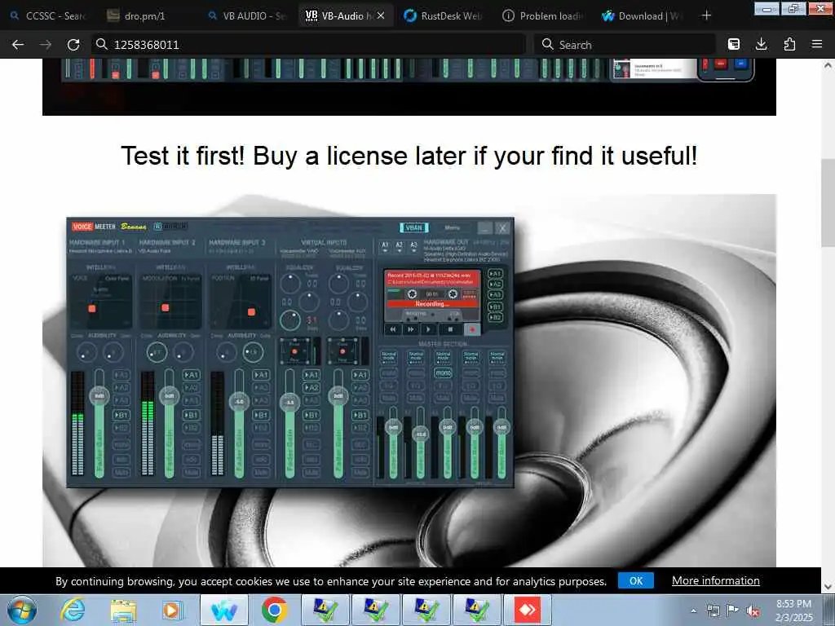Viewport: 835px width, 626px height.
Task: Click the page scrollbar up arrow
Action: 828,65
